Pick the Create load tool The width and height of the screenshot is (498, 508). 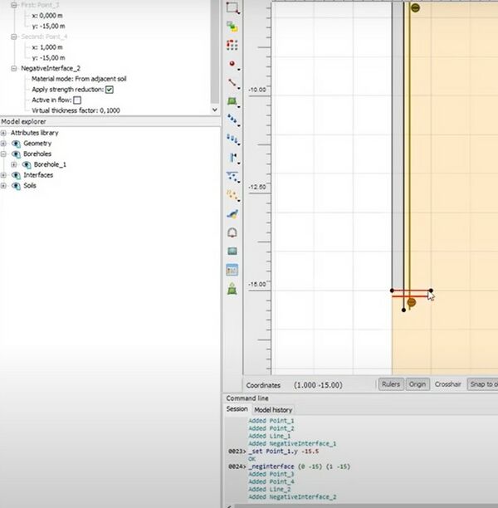(232, 120)
